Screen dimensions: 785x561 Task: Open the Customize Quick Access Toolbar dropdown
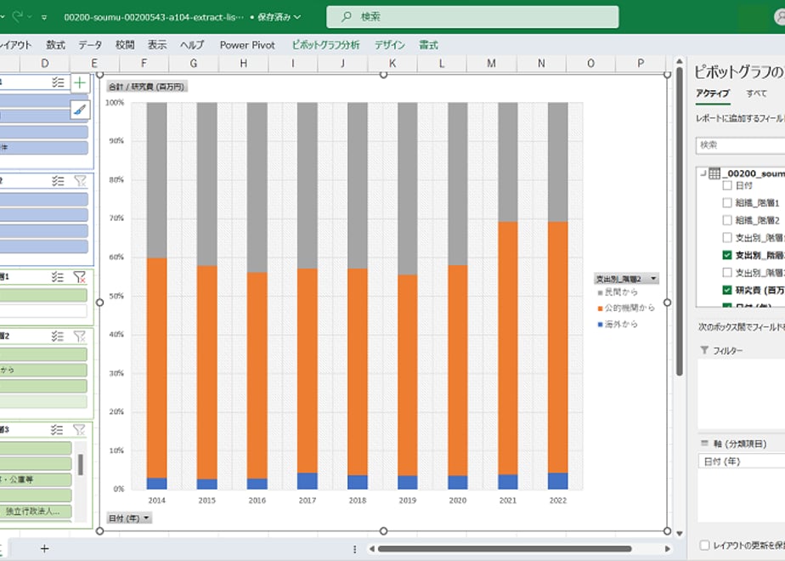coord(44,17)
